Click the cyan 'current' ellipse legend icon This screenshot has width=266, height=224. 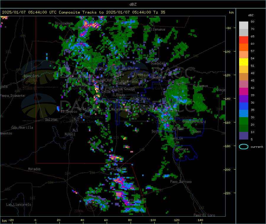point(244,147)
